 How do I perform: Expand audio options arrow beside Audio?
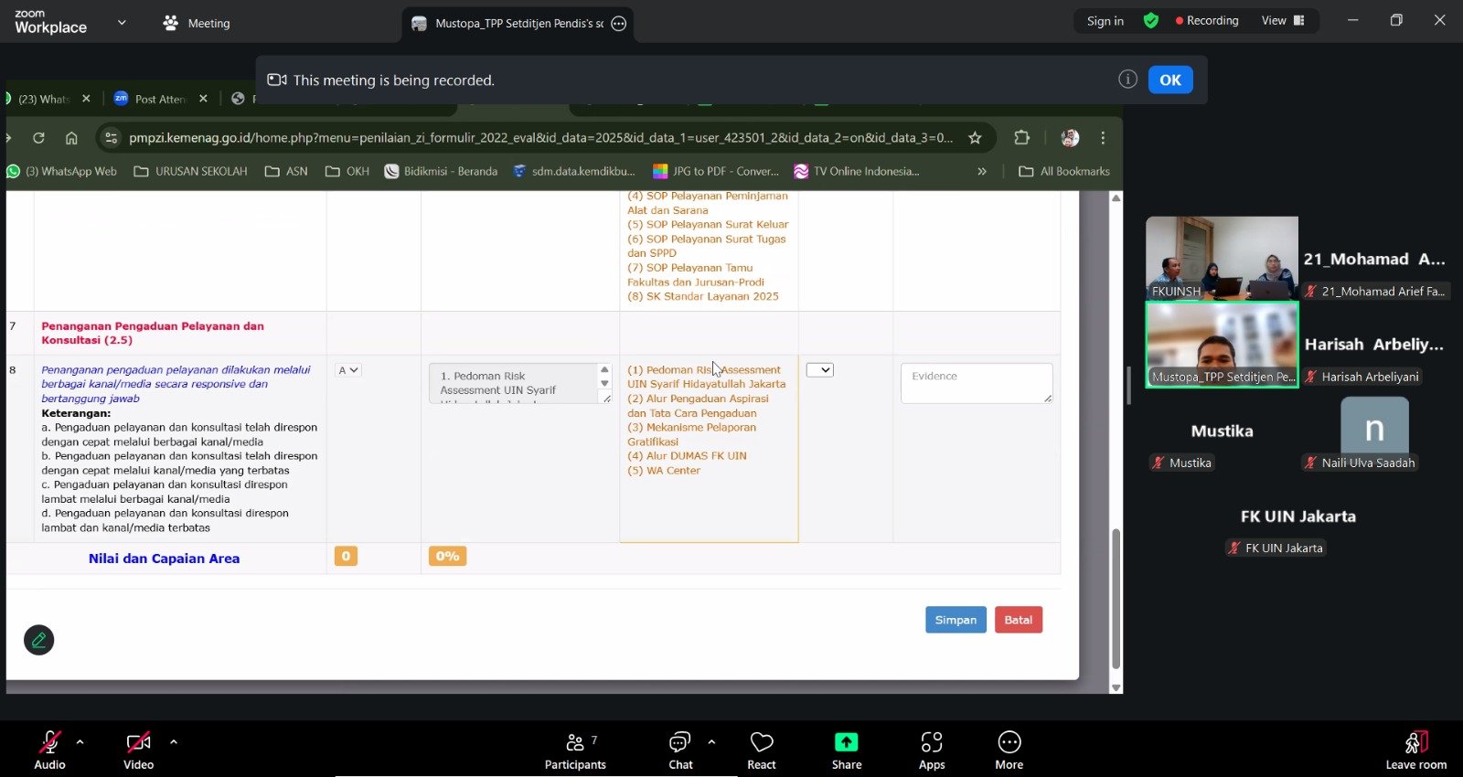click(x=80, y=741)
